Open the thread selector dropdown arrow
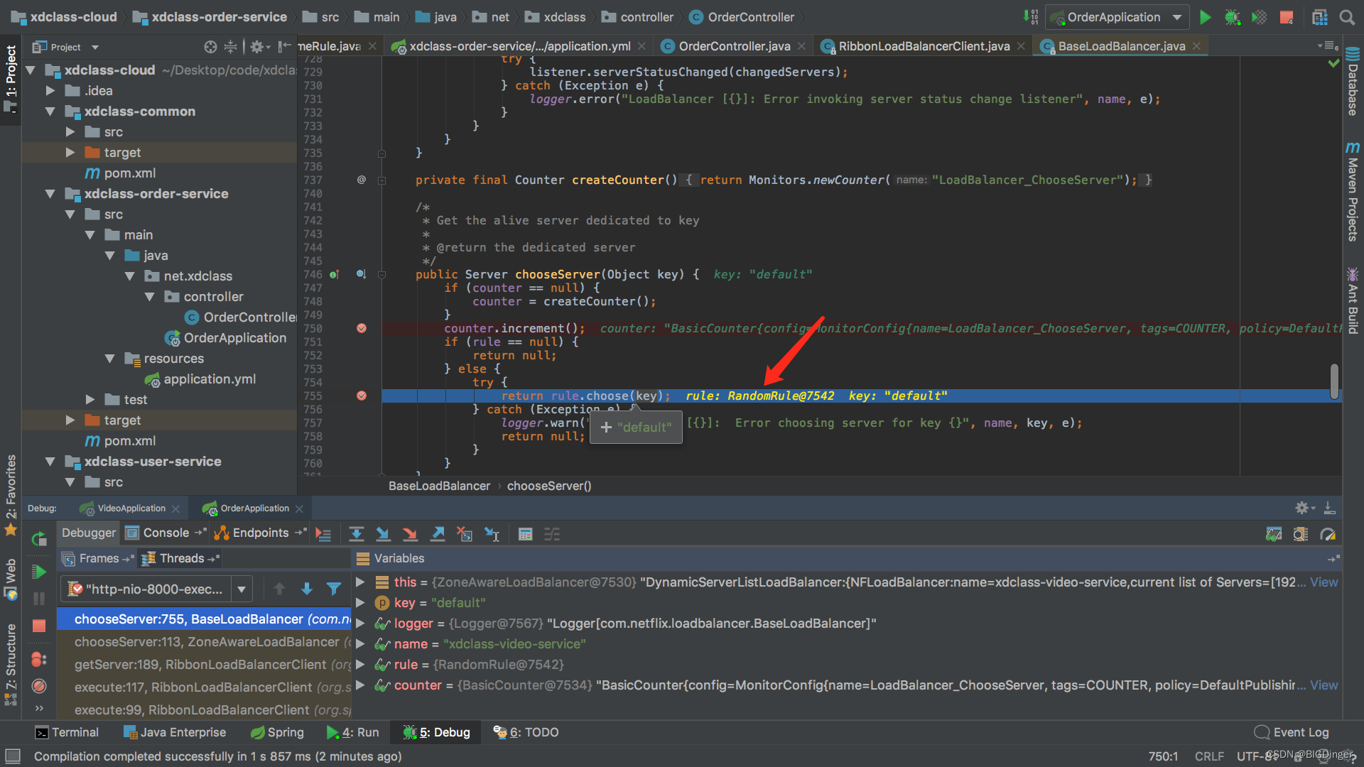This screenshot has height=767, width=1364. (x=242, y=589)
